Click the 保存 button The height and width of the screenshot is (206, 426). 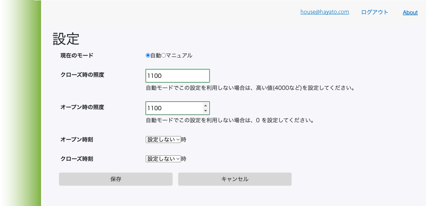[x=116, y=179]
